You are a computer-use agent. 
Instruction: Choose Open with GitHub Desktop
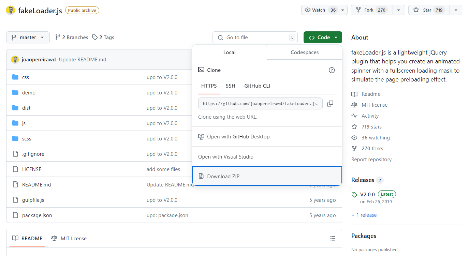coord(267,137)
